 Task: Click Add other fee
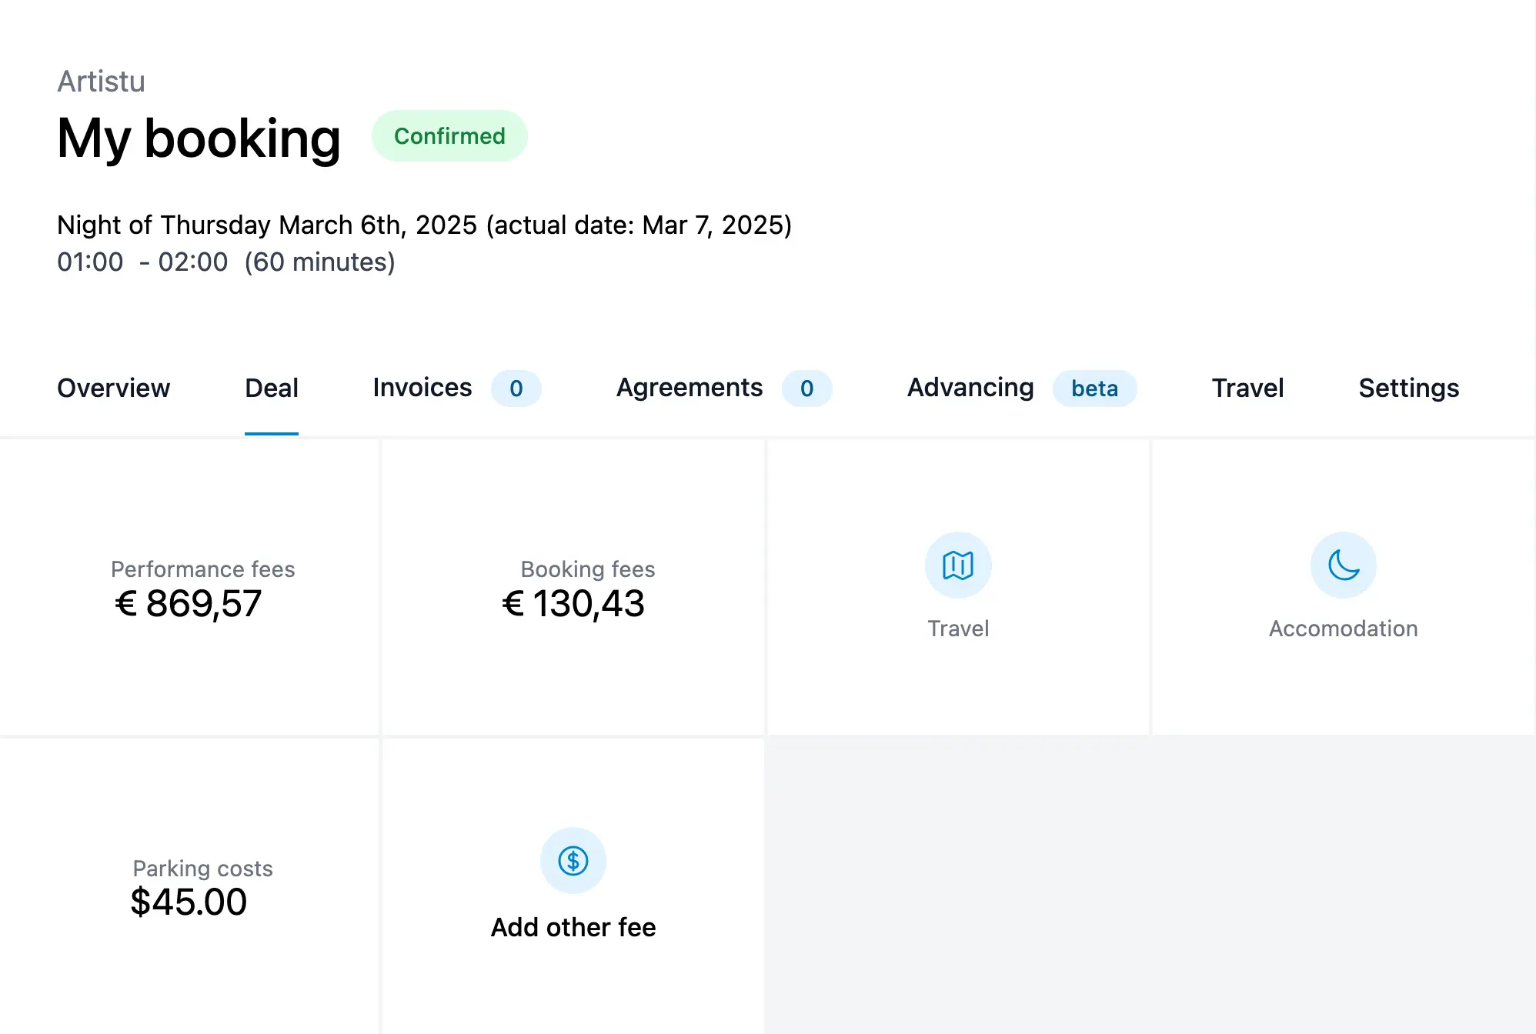[x=573, y=926]
